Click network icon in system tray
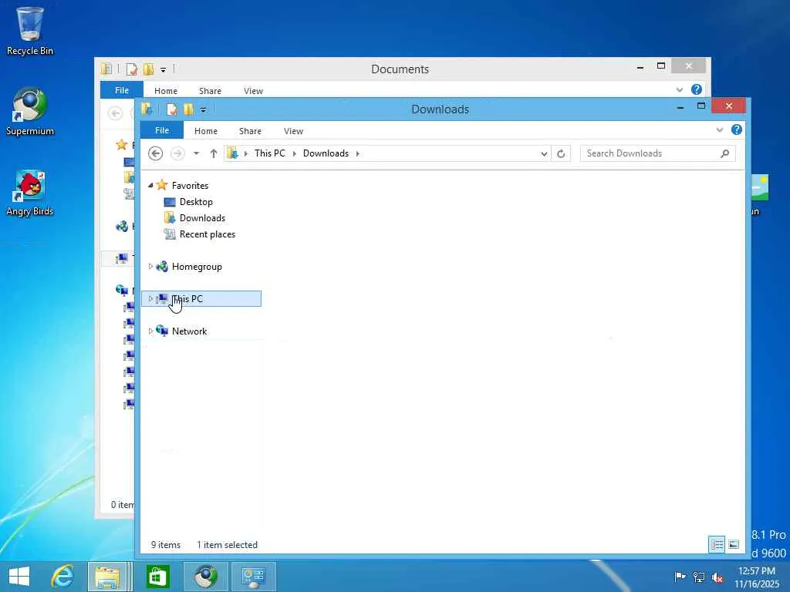Screen dimensions: 790x592 699,577
